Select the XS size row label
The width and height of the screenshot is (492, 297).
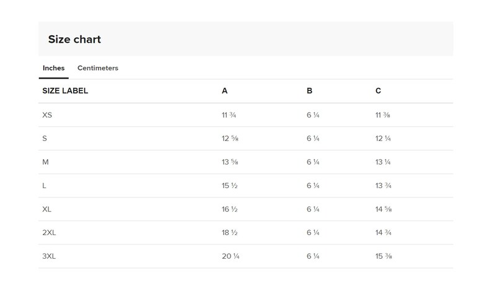pos(47,115)
